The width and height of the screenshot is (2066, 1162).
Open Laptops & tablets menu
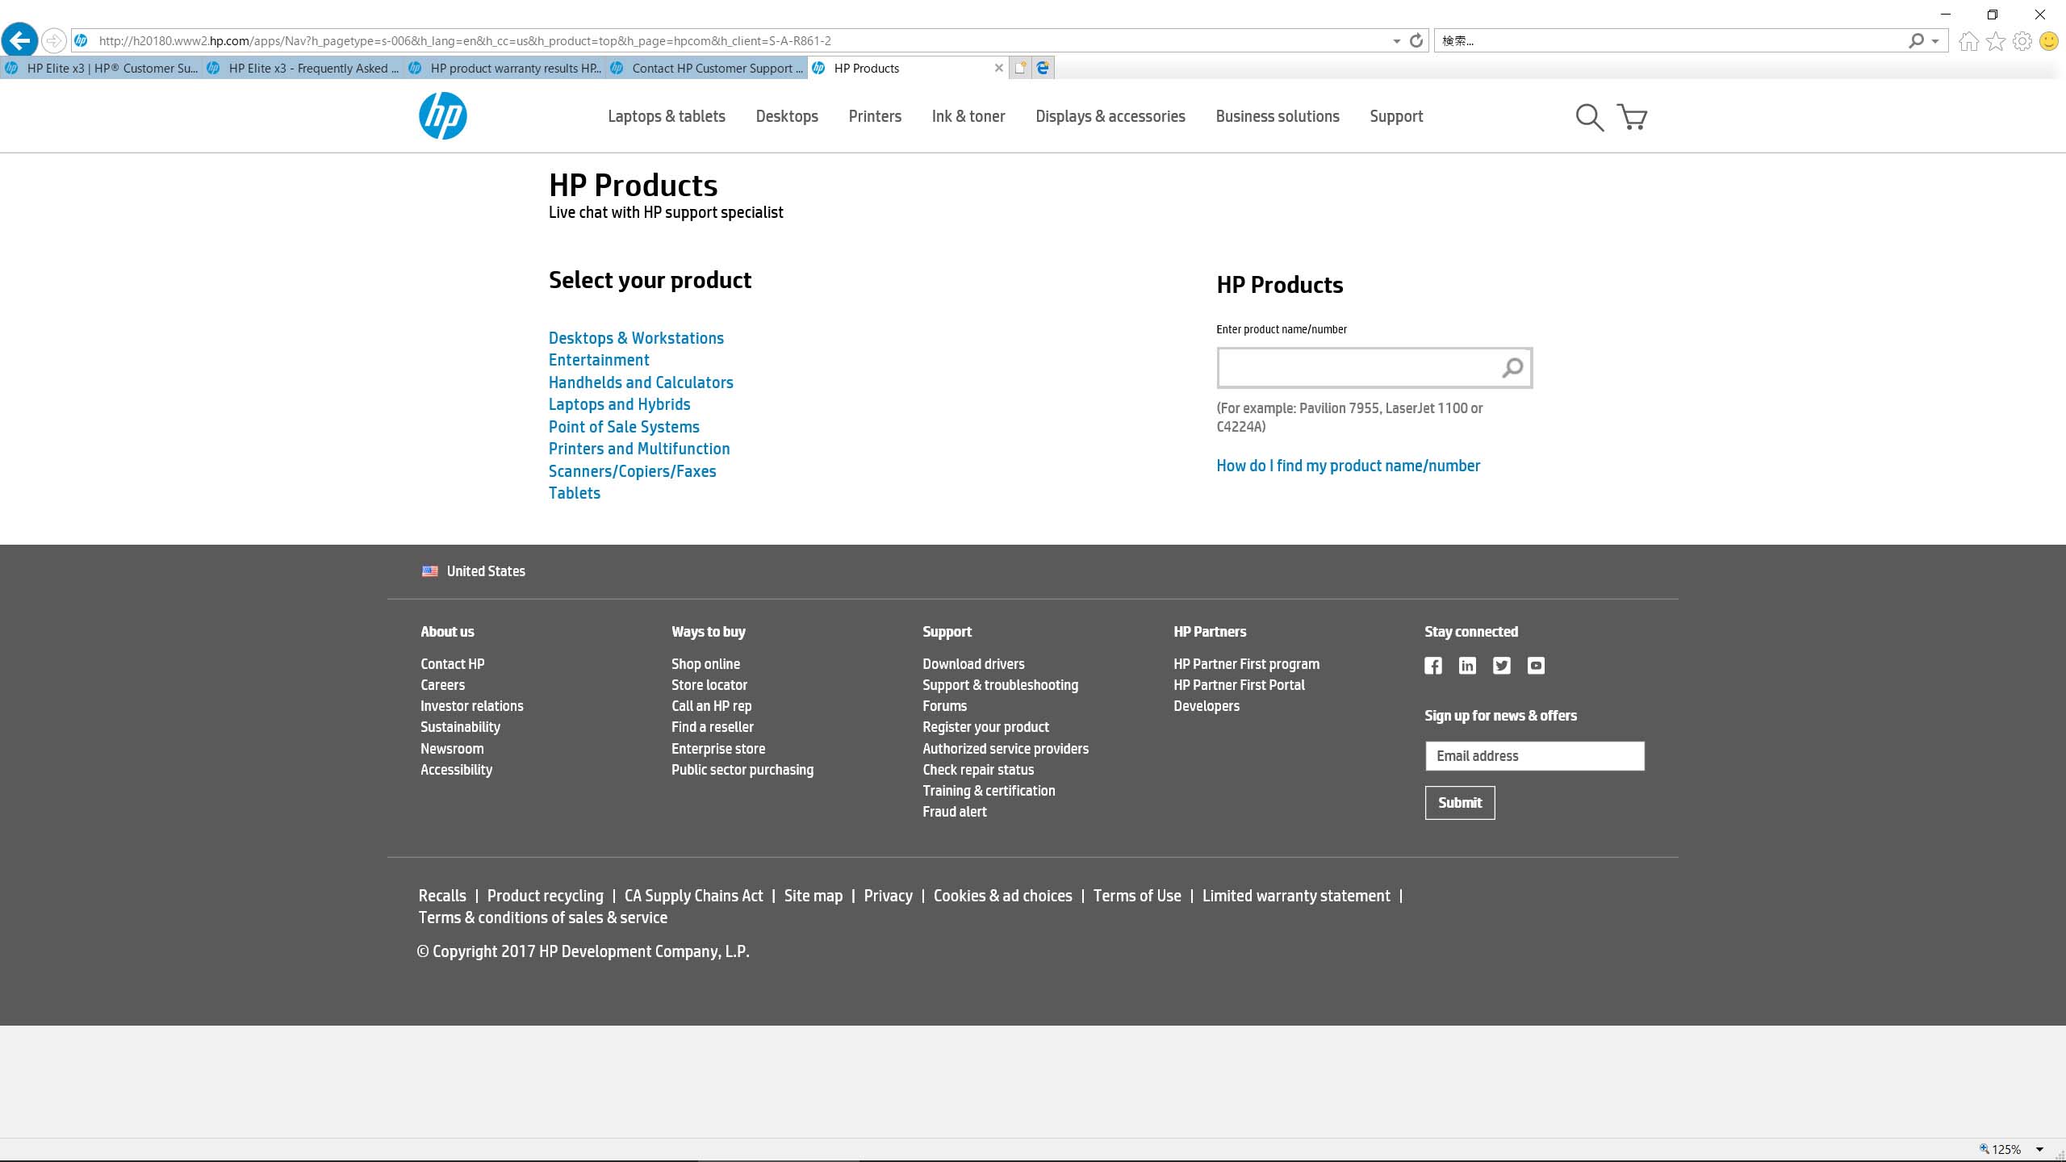[667, 116]
